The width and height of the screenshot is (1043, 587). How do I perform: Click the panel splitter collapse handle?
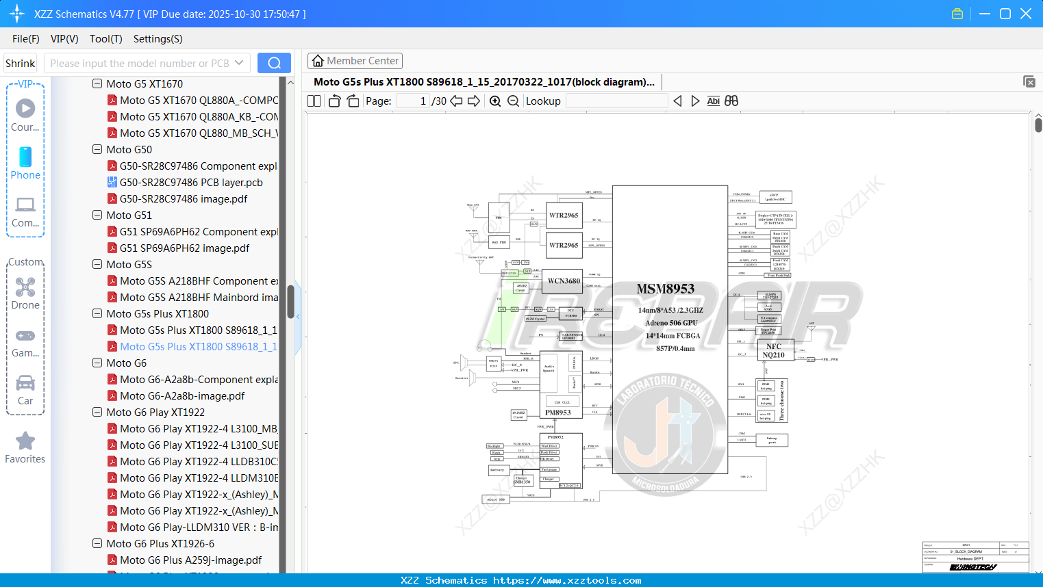tap(298, 316)
